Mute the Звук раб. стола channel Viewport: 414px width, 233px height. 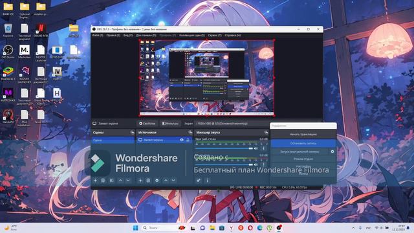tap(256, 148)
